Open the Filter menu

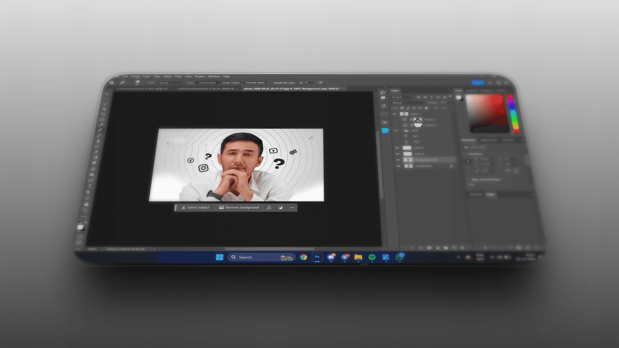178,77
